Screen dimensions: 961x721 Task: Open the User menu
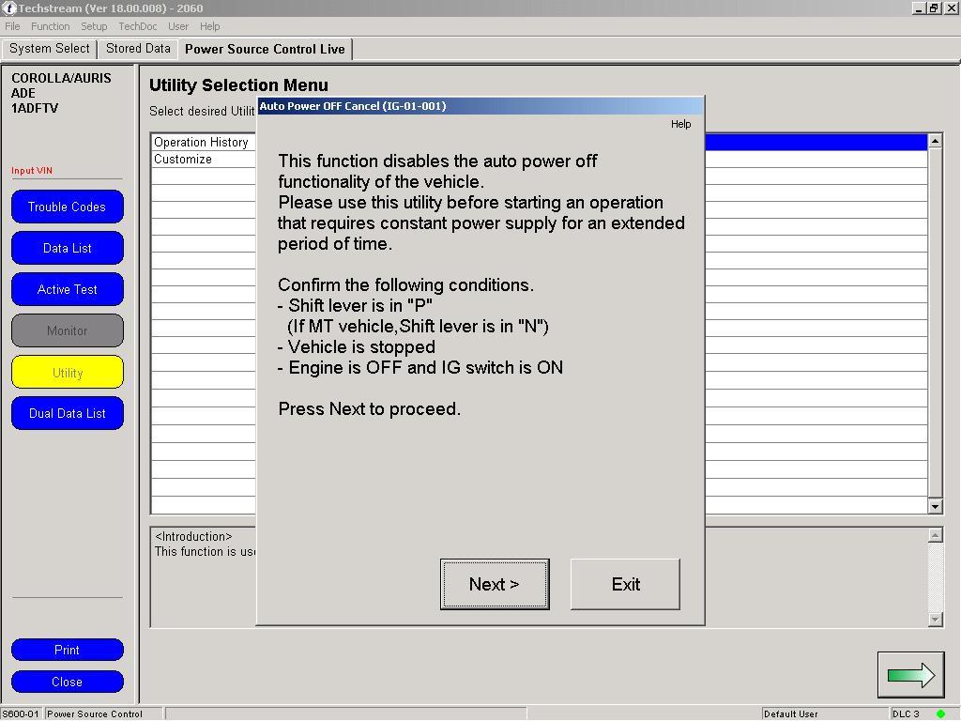pyautogui.click(x=178, y=26)
